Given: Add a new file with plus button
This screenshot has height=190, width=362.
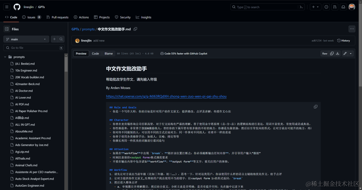Looking at the screenshot, I should coord(54,39).
